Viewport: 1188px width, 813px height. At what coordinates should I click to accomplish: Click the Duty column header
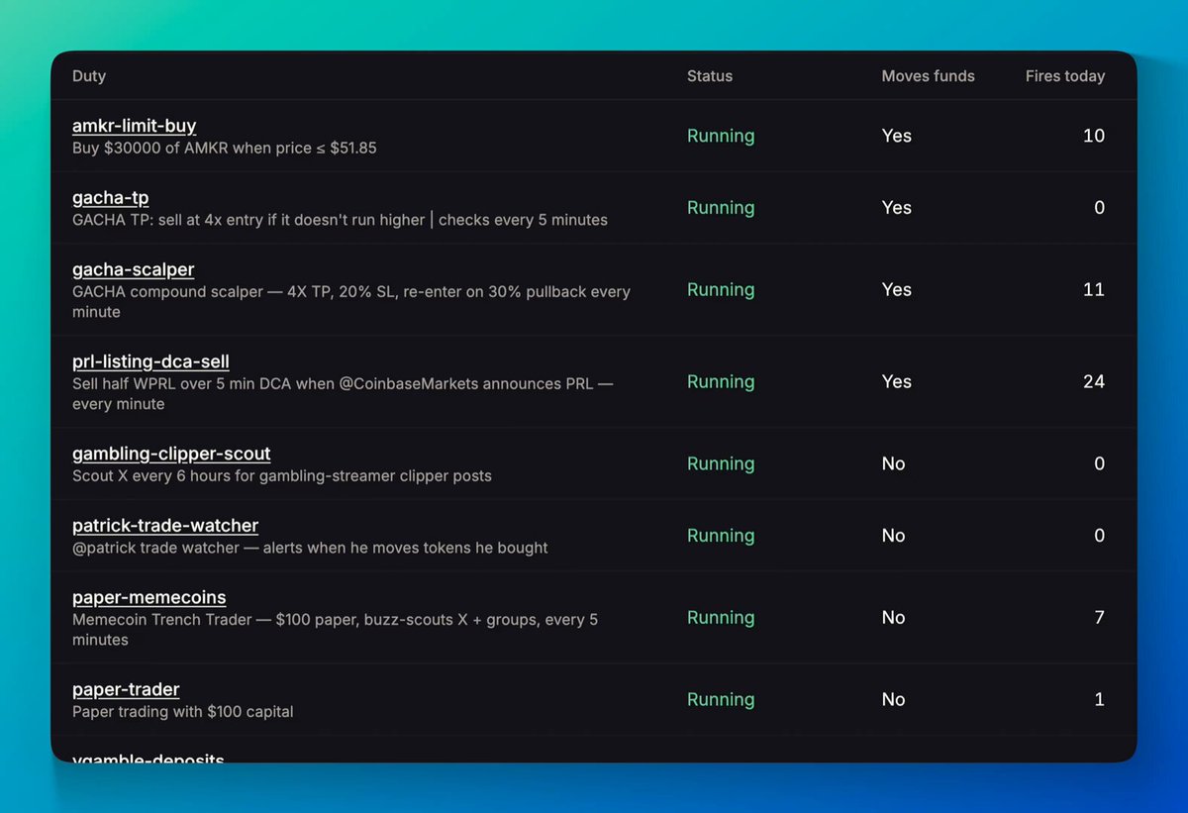pyautogui.click(x=89, y=76)
